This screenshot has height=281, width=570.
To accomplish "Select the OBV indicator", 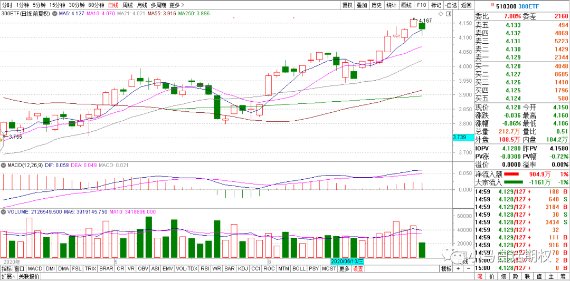I will click(x=143, y=269).
